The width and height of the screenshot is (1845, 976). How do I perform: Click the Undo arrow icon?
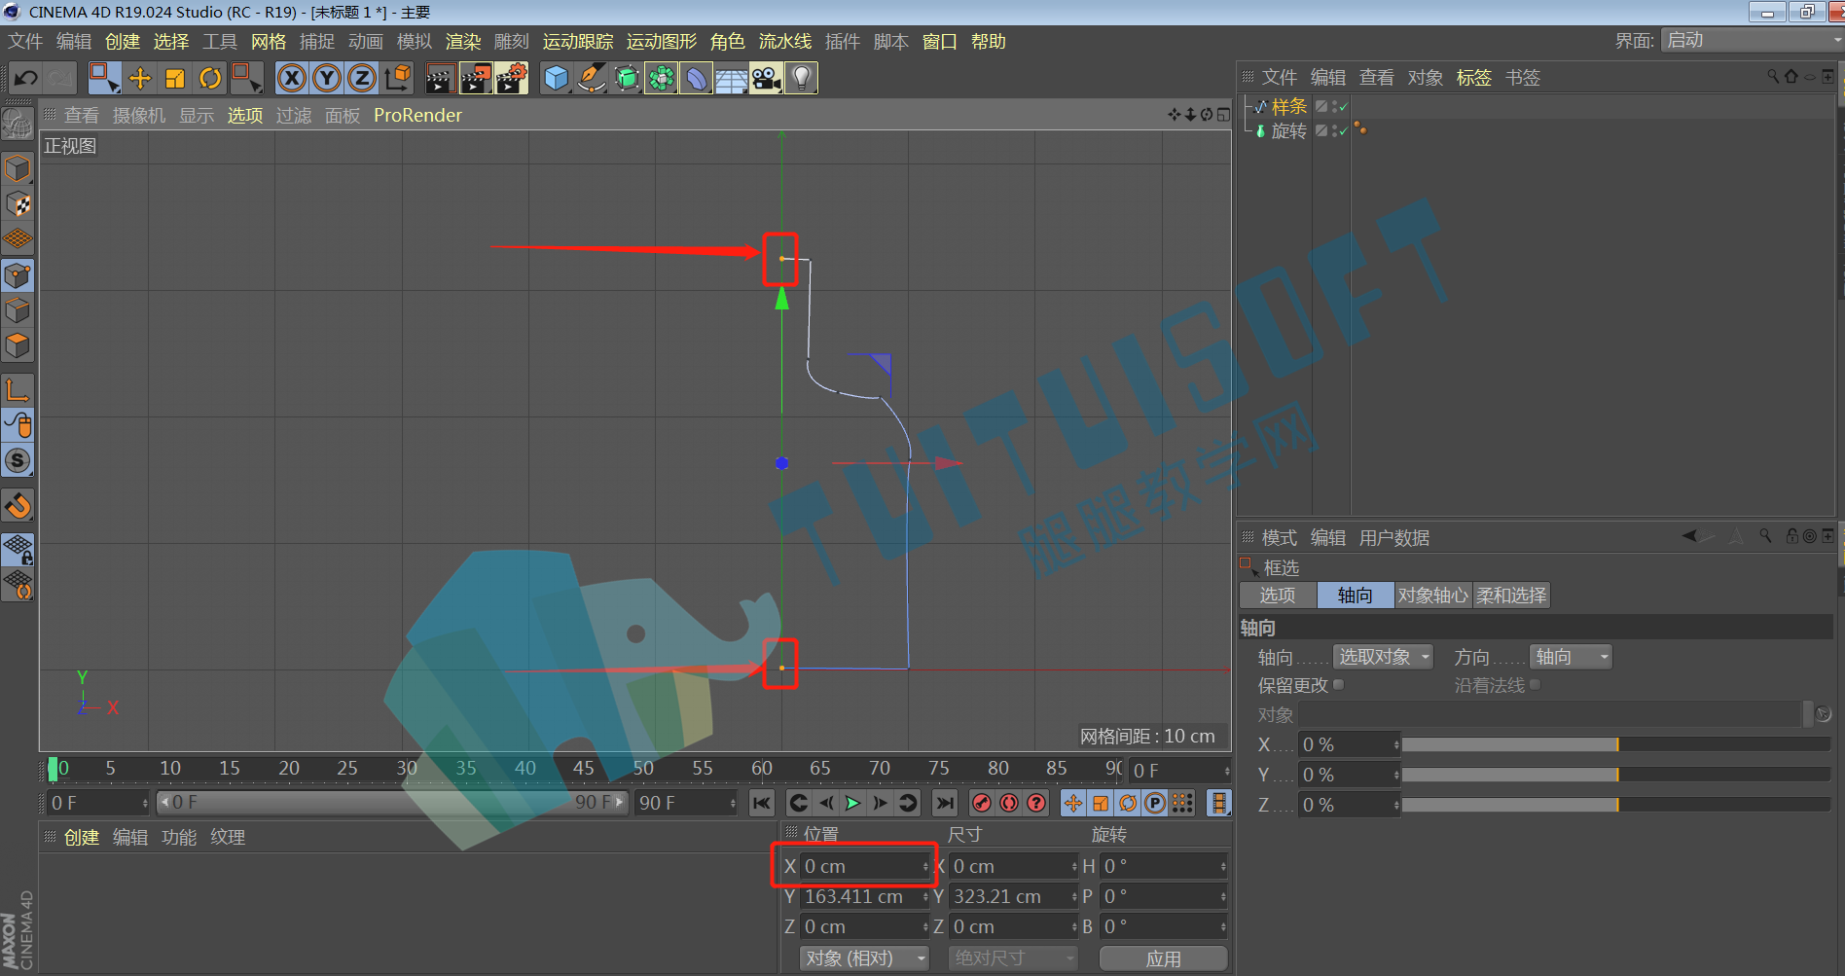click(x=26, y=78)
